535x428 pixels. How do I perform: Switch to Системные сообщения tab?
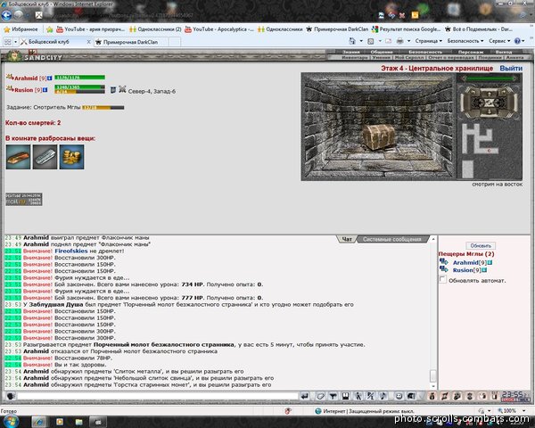point(391,239)
